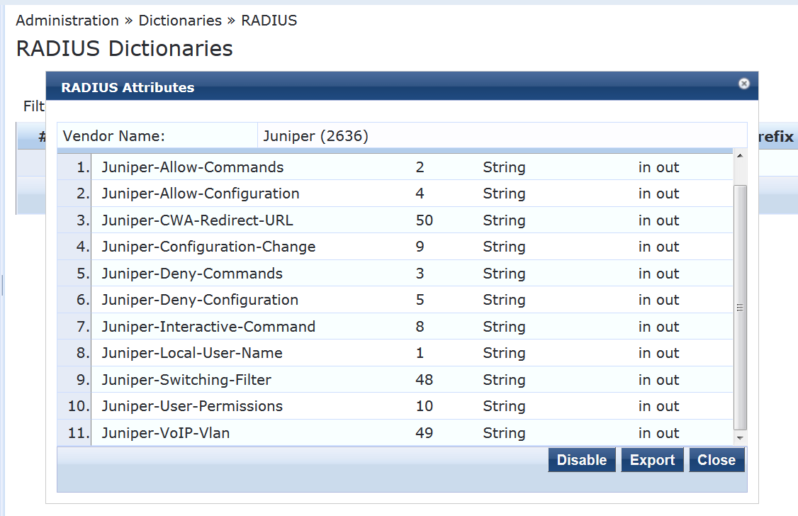Click the scrollbar down arrow in attributes list

coord(740,439)
